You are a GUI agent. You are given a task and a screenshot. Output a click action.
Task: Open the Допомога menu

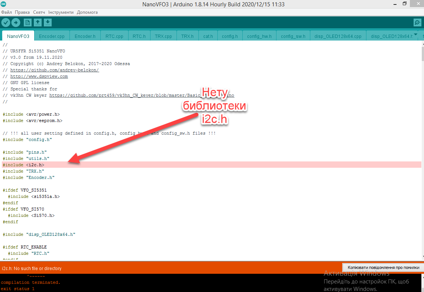tap(87, 12)
